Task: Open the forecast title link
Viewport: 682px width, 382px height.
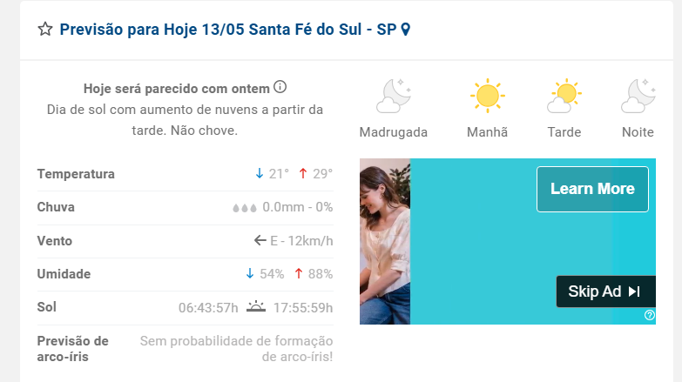Action: 228,29
